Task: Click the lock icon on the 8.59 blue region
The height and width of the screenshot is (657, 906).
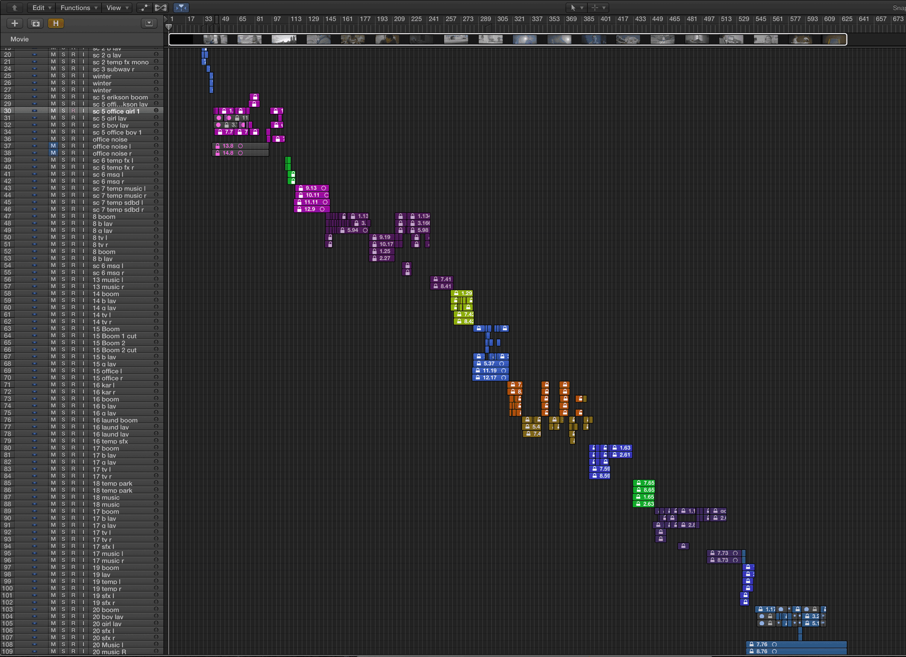Action: point(595,476)
